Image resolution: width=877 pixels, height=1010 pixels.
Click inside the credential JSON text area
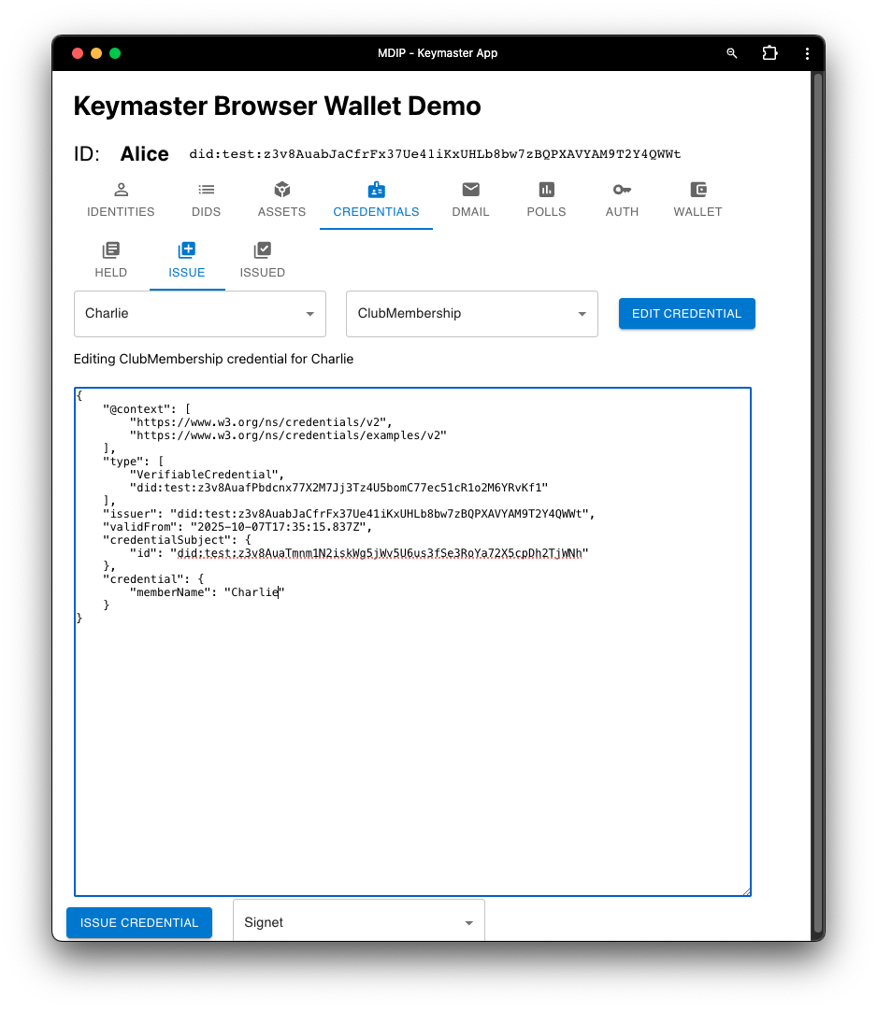[x=411, y=747]
